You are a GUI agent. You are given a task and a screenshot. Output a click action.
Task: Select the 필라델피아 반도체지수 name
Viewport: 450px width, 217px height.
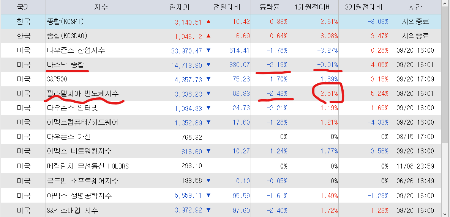pyautogui.click(x=83, y=94)
